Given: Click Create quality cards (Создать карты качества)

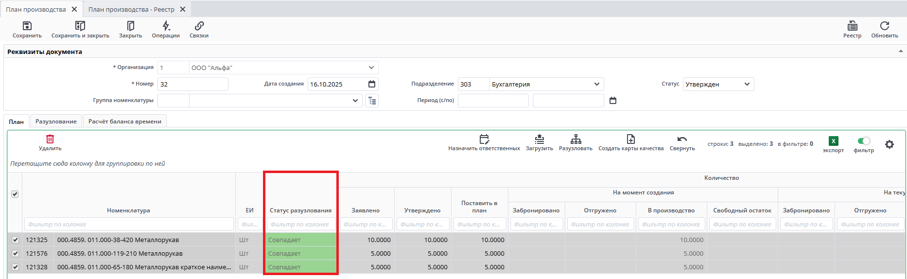Looking at the screenshot, I should click(630, 142).
